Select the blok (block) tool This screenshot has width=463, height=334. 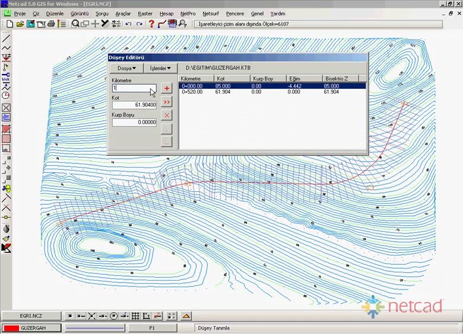6,76
